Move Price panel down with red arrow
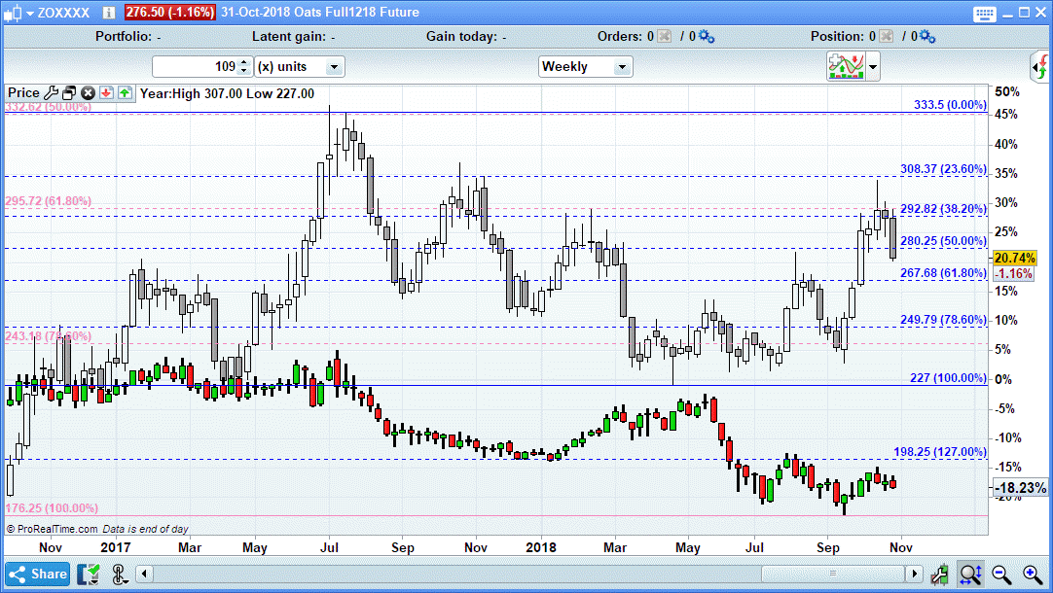Viewport: 1053px width, 593px height. tap(106, 93)
